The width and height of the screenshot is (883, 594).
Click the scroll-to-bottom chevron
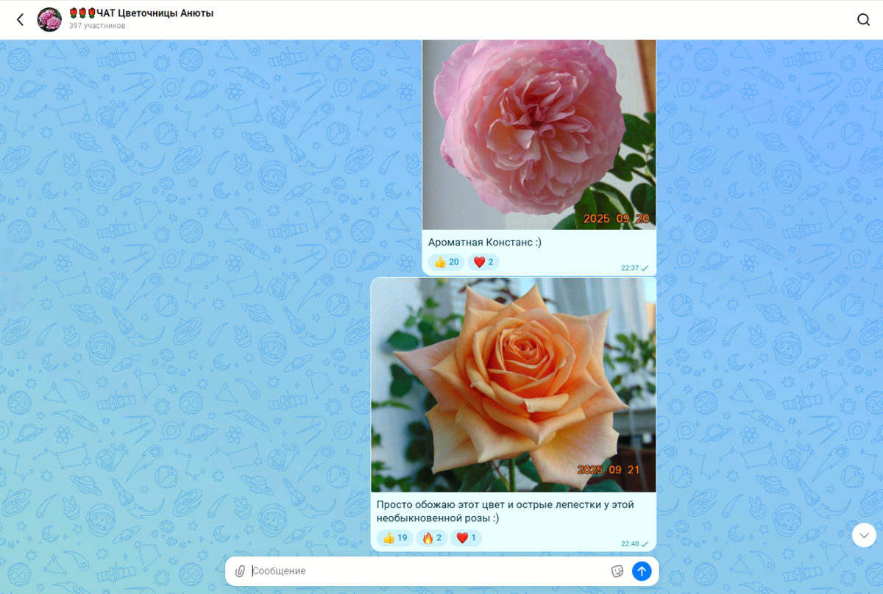[862, 535]
